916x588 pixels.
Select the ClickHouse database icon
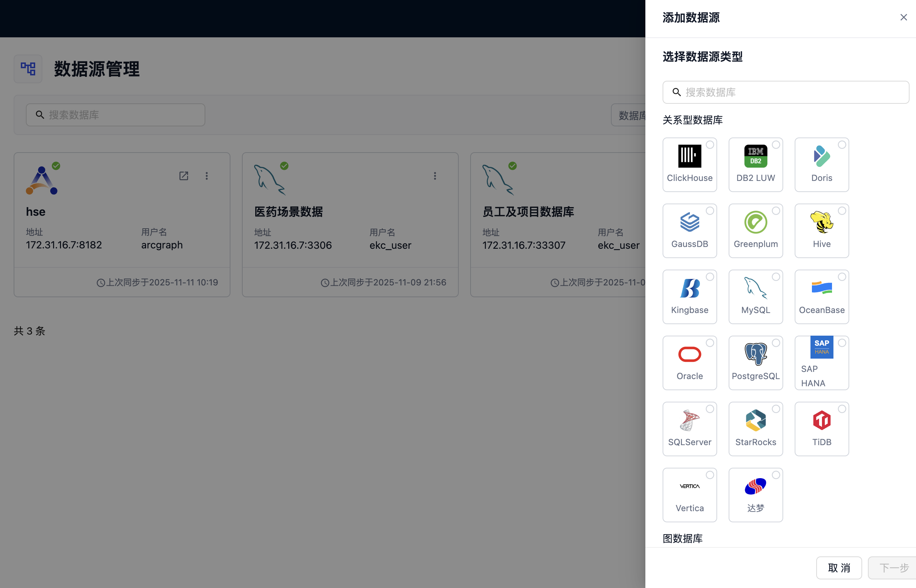tap(690, 164)
